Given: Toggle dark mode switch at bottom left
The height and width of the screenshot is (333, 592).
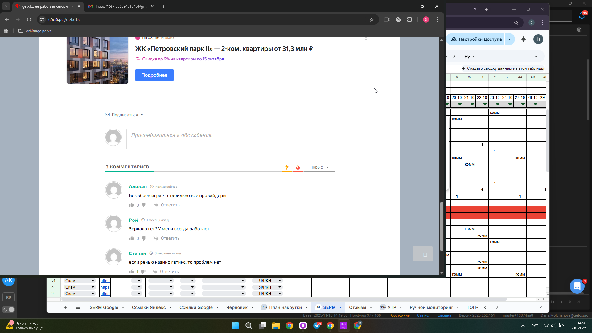Looking at the screenshot, I should coord(9,310).
